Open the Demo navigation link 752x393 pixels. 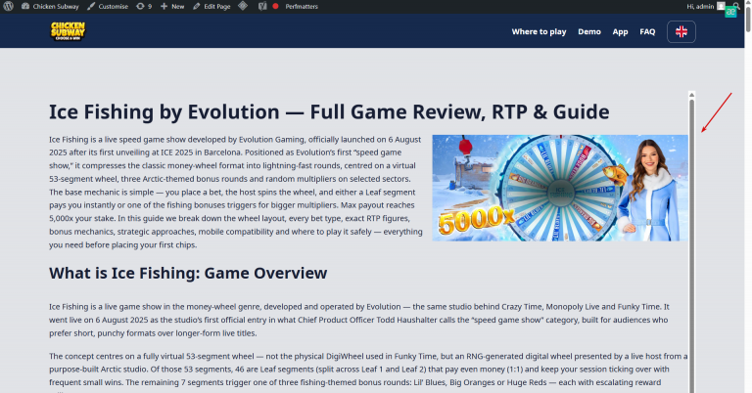(588, 31)
